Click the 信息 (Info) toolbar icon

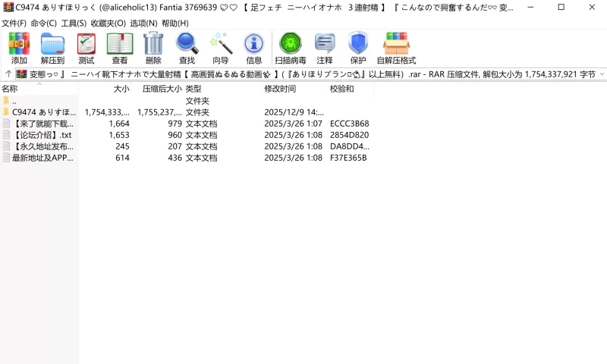254,43
